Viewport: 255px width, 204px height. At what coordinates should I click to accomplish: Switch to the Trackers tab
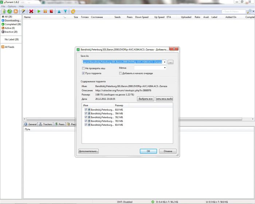(46, 124)
